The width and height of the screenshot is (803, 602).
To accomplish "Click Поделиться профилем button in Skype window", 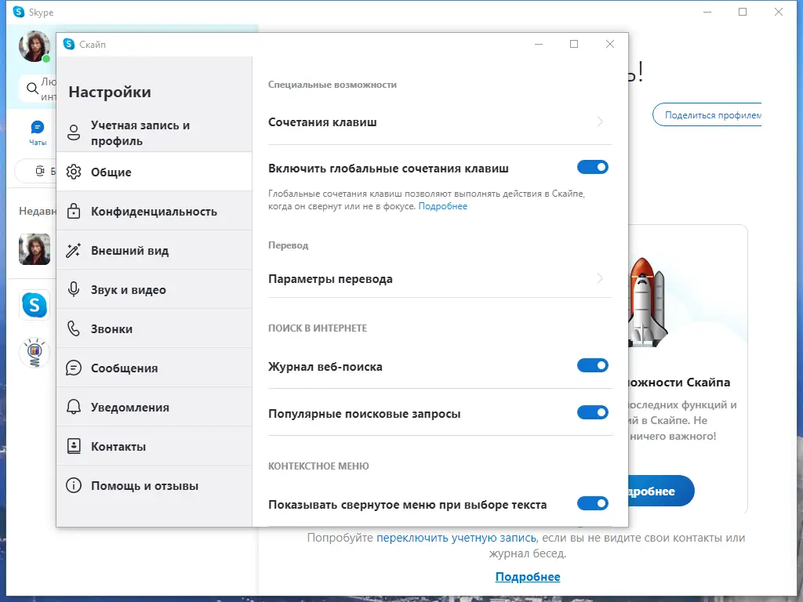I will click(707, 114).
